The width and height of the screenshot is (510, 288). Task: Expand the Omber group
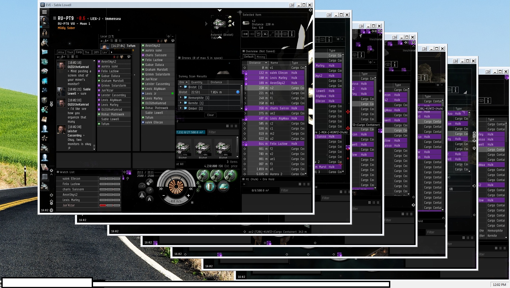click(181, 108)
